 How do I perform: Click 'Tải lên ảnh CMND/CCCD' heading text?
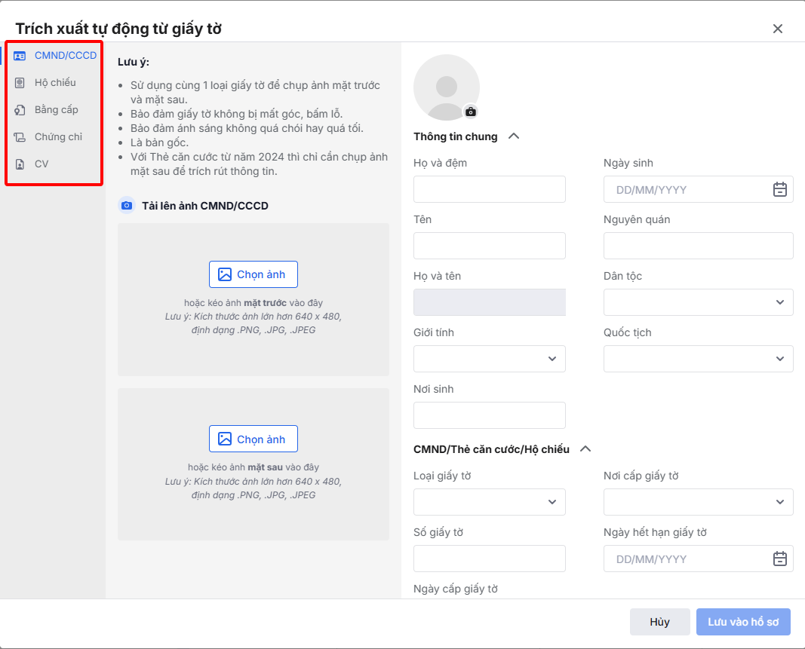[205, 206]
